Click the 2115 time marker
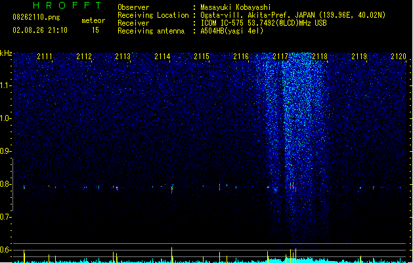413x263 pixels. [202, 57]
